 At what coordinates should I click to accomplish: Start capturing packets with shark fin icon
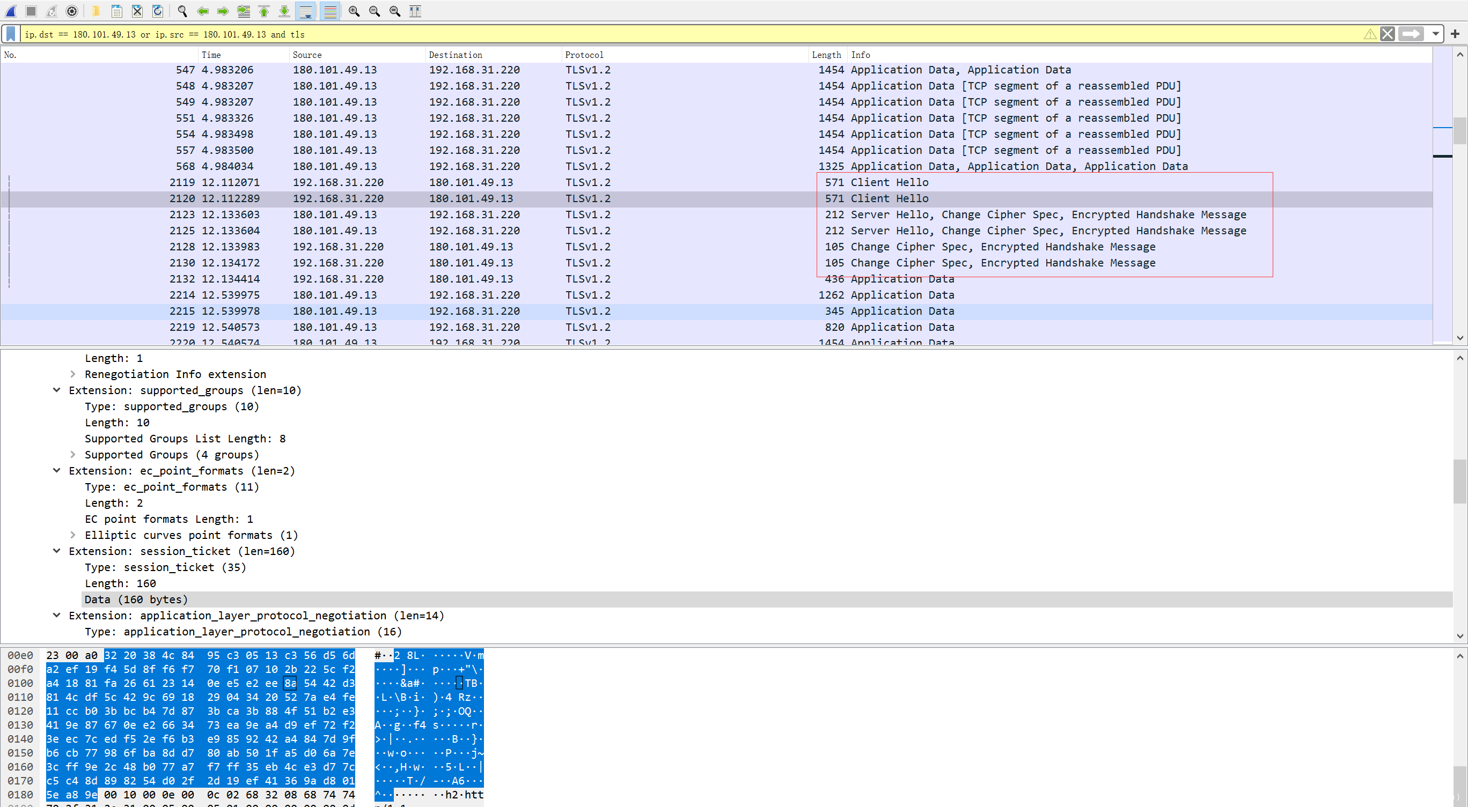click(11, 11)
